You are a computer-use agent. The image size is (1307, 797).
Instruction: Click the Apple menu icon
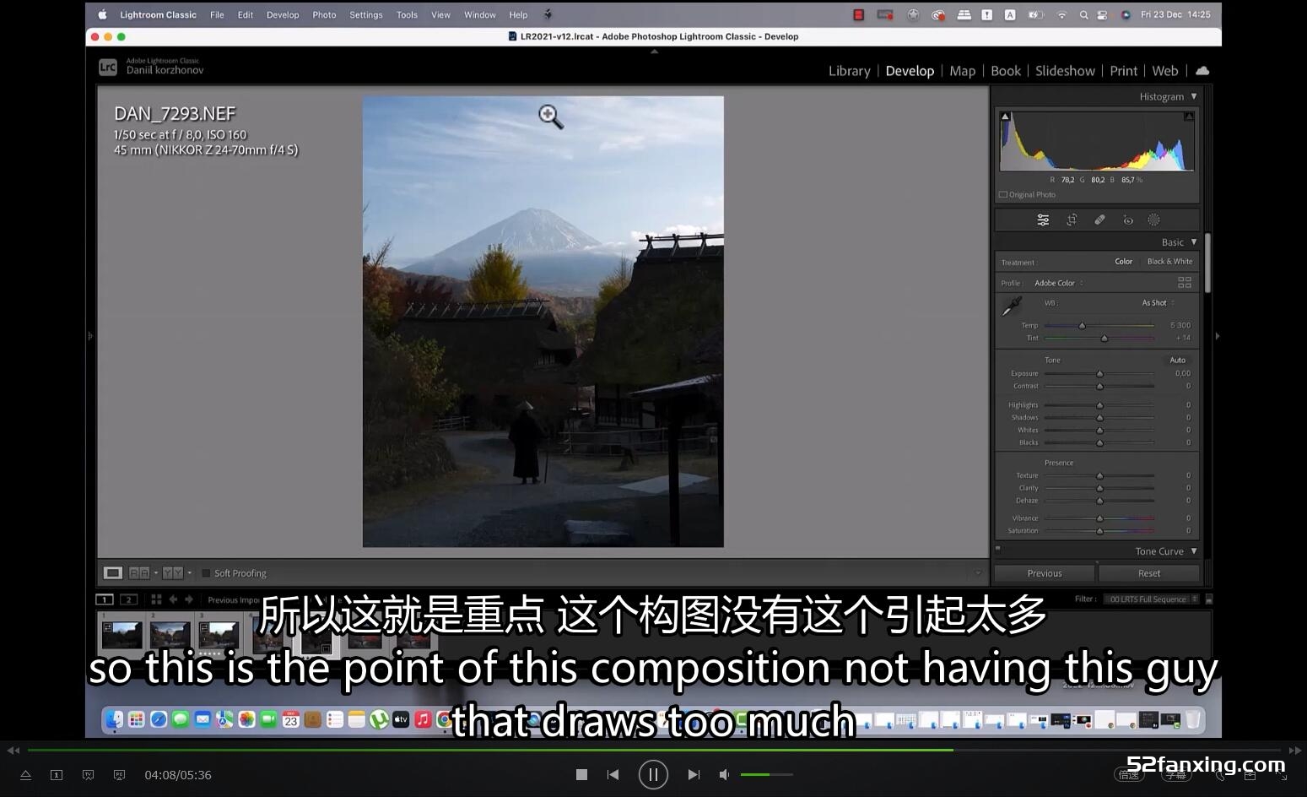pyautogui.click(x=102, y=14)
